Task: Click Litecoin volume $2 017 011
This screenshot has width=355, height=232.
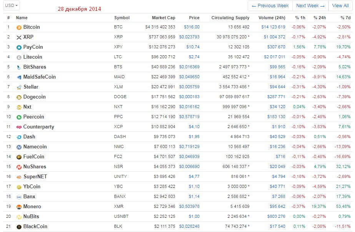Action: pos(274,57)
